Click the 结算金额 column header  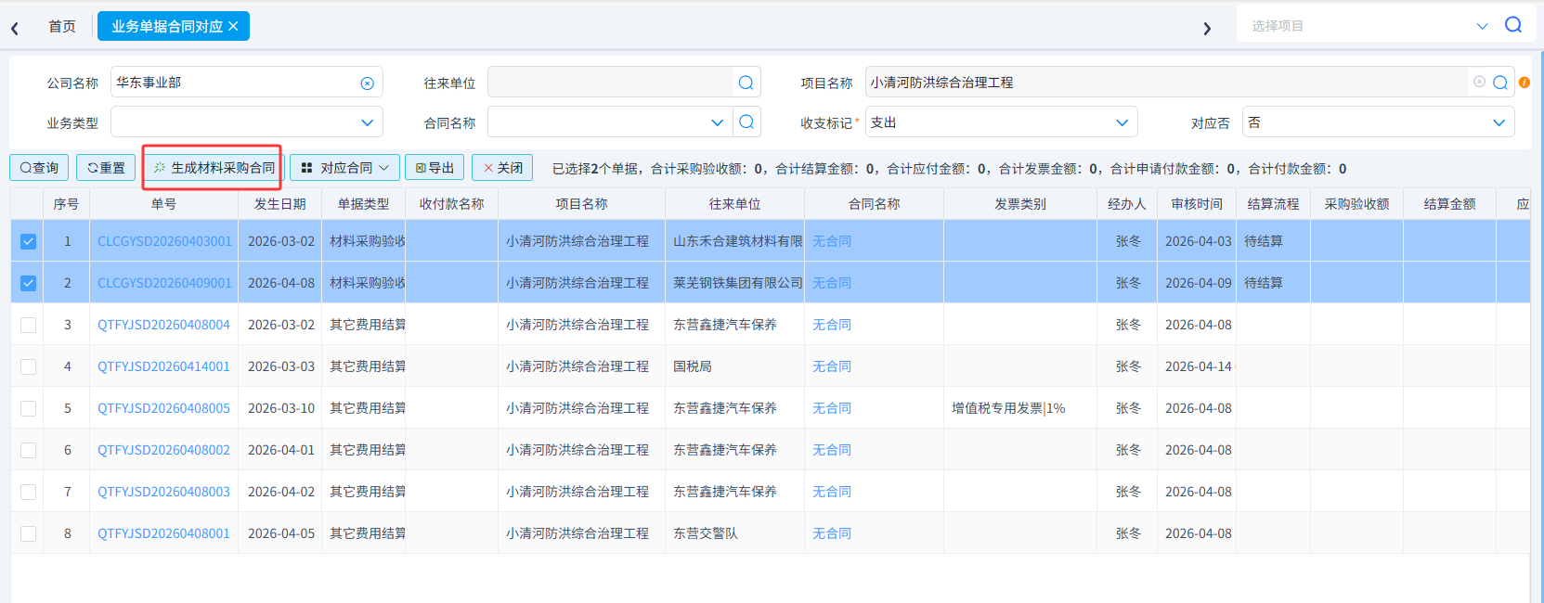coord(1449,204)
